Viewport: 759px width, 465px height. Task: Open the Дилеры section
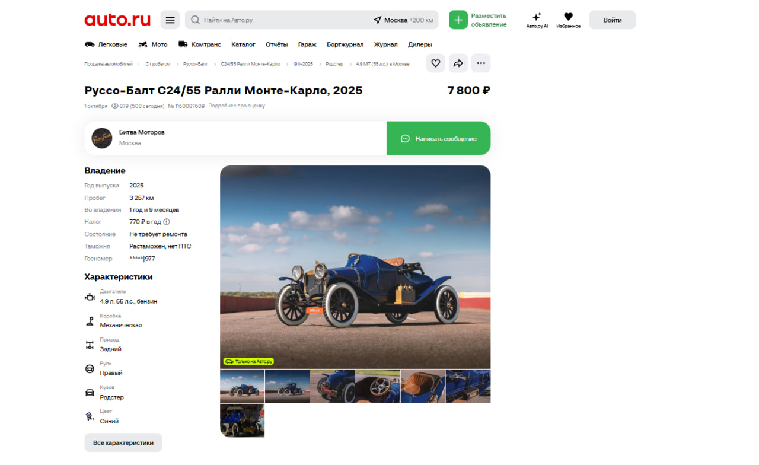pos(420,44)
